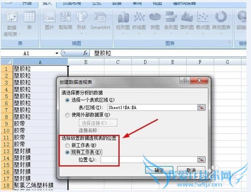Insert a Hyperlink (超链接)
251x192 pixels.
coord(241,21)
